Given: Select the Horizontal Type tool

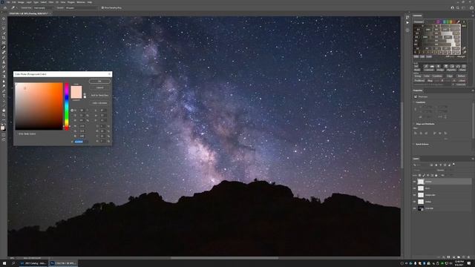Looking at the screenshot, I should 4,96.
